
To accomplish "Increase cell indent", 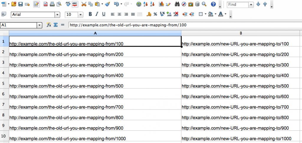I will click(x=192, y=14).
